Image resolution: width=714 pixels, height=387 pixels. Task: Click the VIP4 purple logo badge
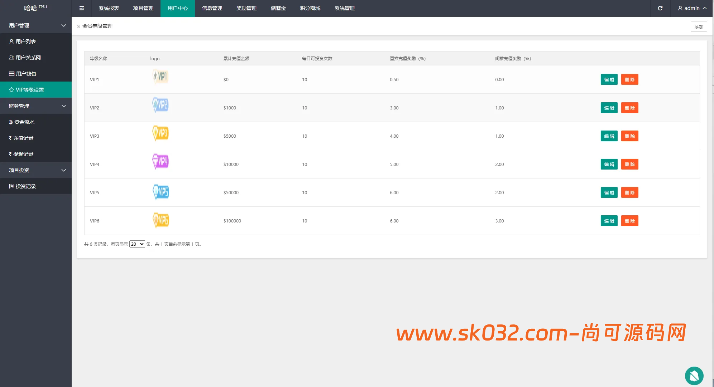pyautogui.click(x=160, y=161)
